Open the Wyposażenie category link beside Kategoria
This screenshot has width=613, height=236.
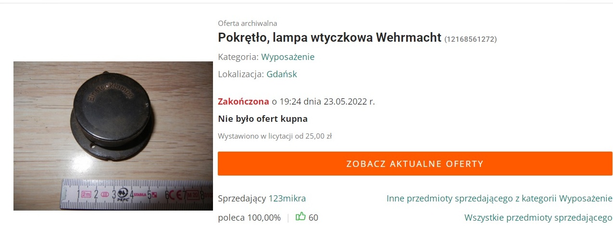288,57
